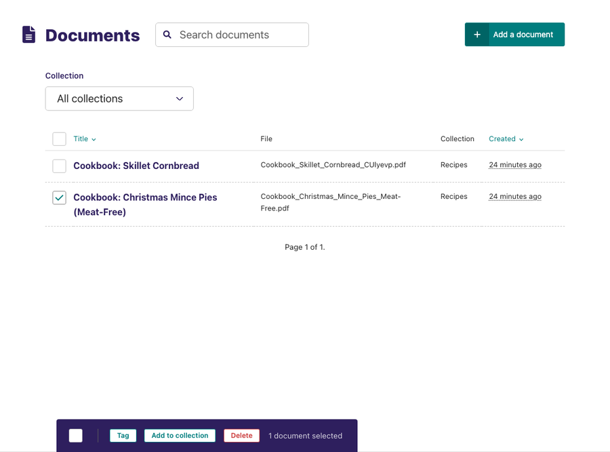Click the Created column sort chevron
The width and height of the screenshot is (610, 452).
tap(522, 139)
